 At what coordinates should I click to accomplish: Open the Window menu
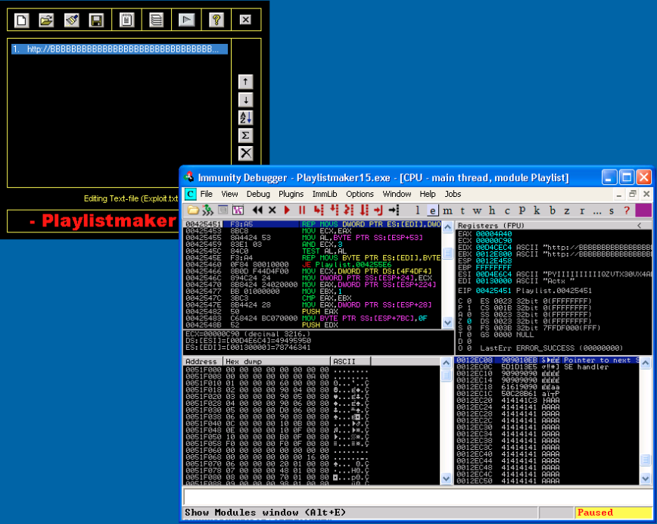[x=397, y=194]
